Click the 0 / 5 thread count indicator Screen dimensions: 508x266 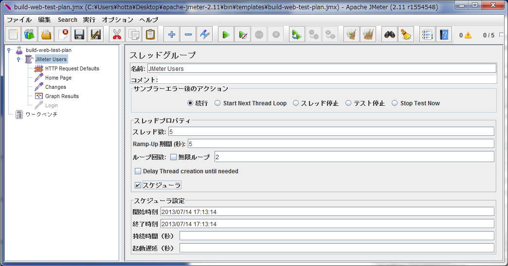click(x=489, y=35)
